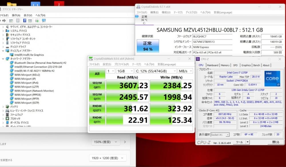Open the C: 12% (55/474GiB) drive dropdown
This screenshot has width=286, height=167.
pos(156,71)
